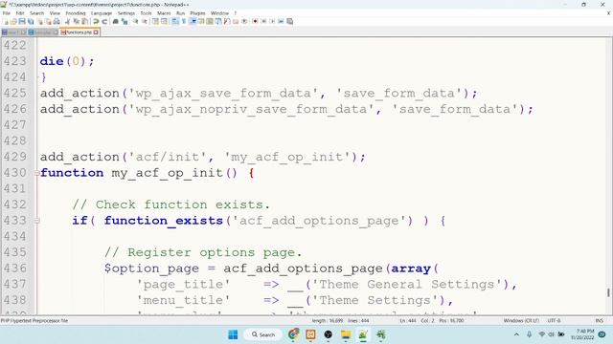The height and width of the screenshot is (344, 613).
Task: Toggle synchronized horizontal scrolling
Action: coord(164,21)
